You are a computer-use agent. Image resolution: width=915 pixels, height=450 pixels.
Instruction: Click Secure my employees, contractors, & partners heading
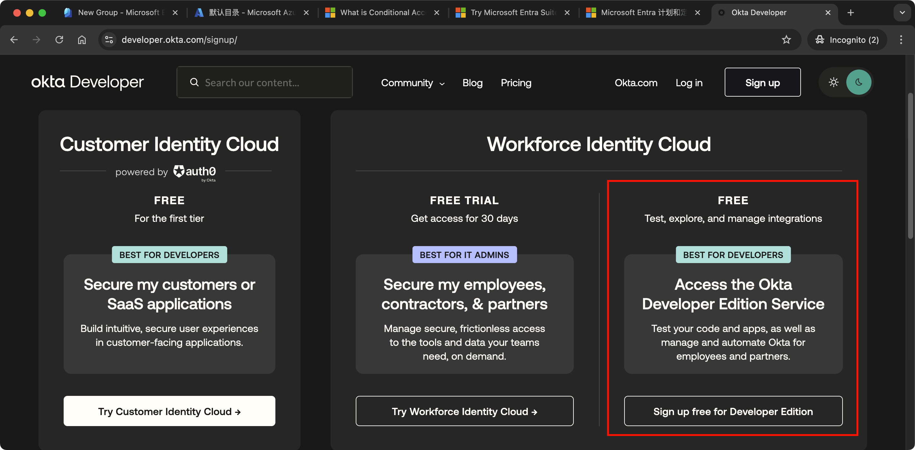tap(464, 294)
